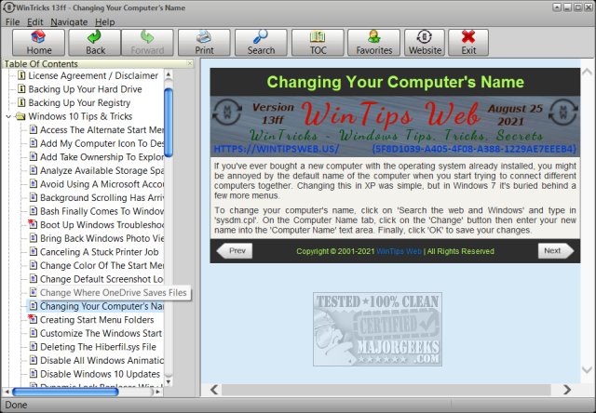Open Access The Alternate Start Menu topic

pyautogui.click(x=102, y=130)
